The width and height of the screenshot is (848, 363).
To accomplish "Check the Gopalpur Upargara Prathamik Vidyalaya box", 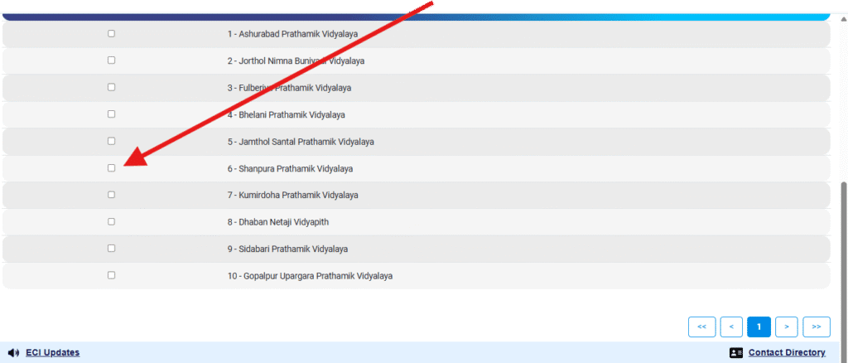I will point(112,275).
